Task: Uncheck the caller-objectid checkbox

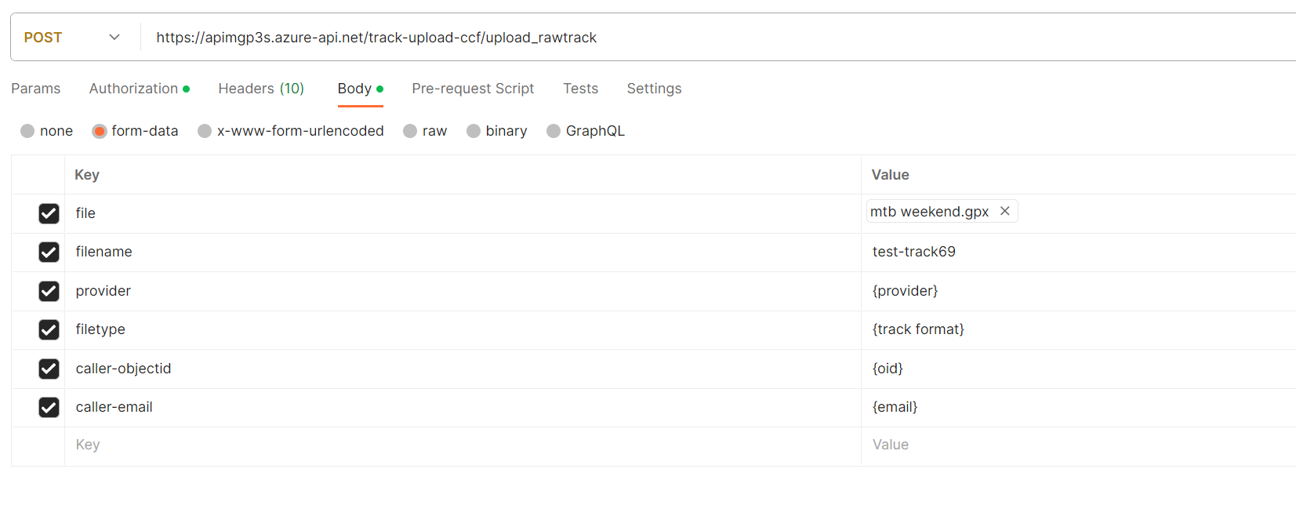Action: 49,369
